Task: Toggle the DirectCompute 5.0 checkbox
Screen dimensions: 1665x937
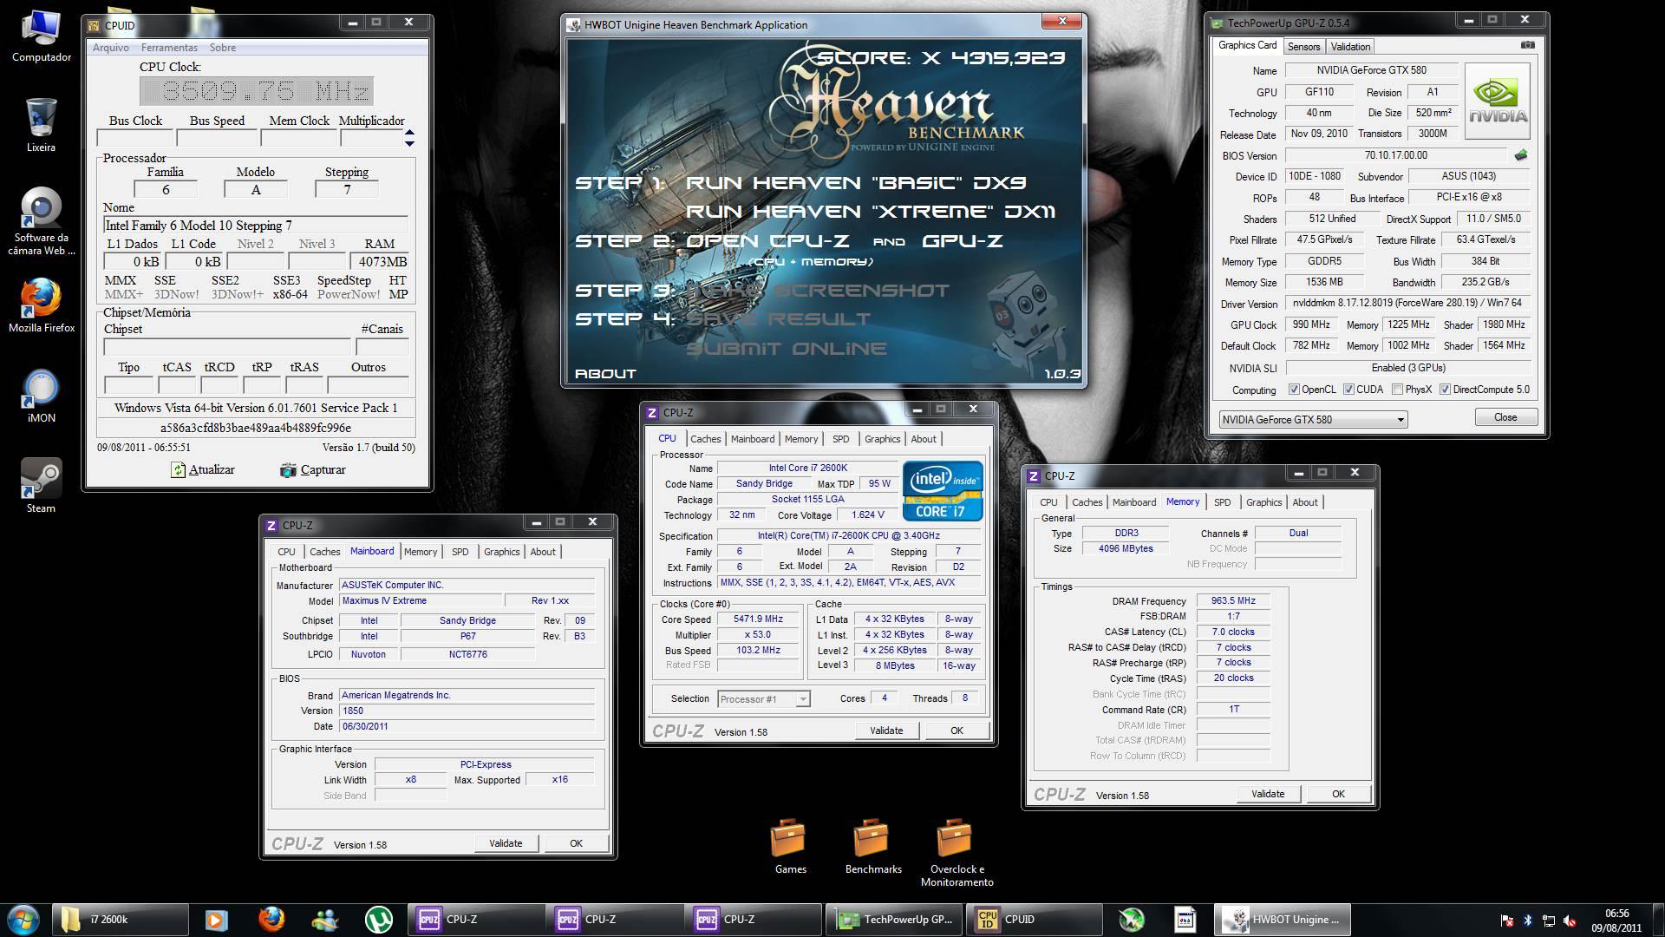Action: [x=1445, y=390]
